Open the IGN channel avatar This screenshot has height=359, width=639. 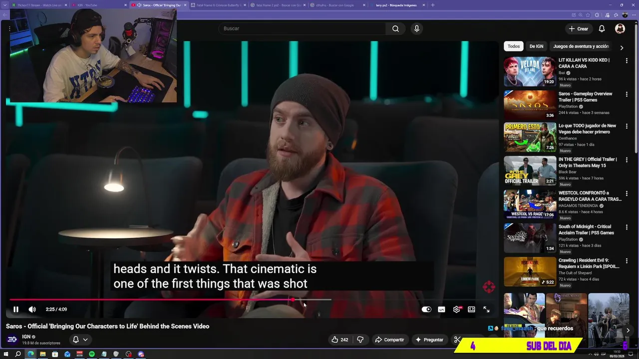point(12,340)
